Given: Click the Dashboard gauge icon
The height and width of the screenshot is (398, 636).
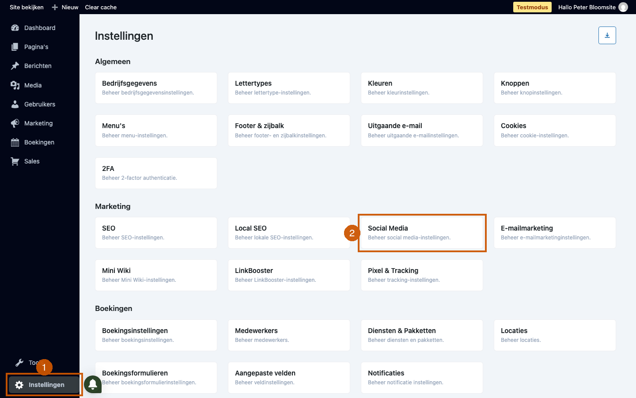Looking at the screenshot, I should point(15,28).
